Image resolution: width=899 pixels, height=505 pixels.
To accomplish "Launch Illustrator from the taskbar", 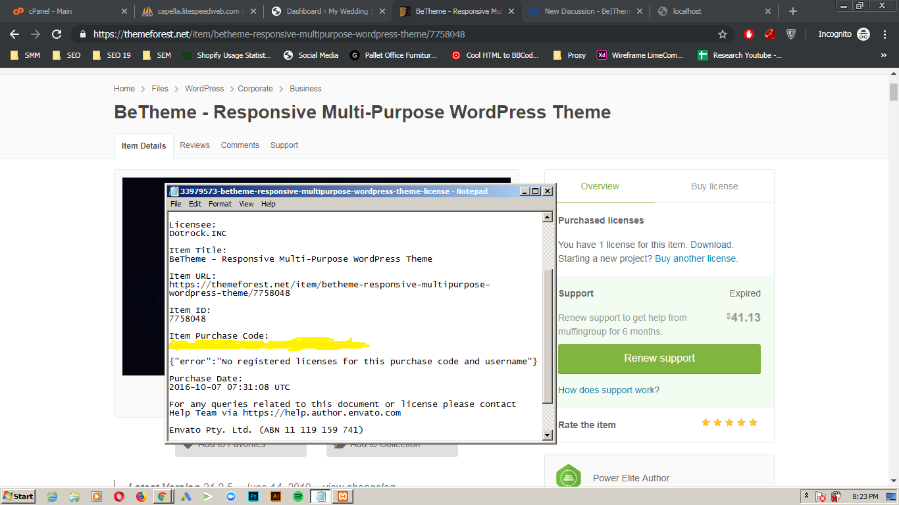I will click(x=276, y=496).
